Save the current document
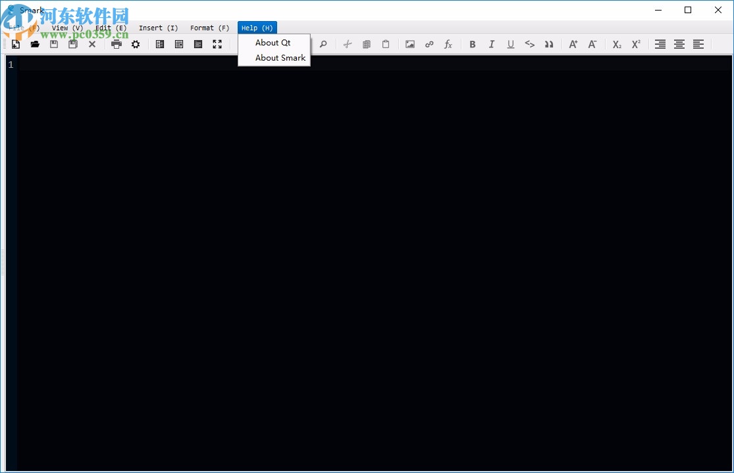Screen dimensions: 734x473 click(x=53, y=44)
